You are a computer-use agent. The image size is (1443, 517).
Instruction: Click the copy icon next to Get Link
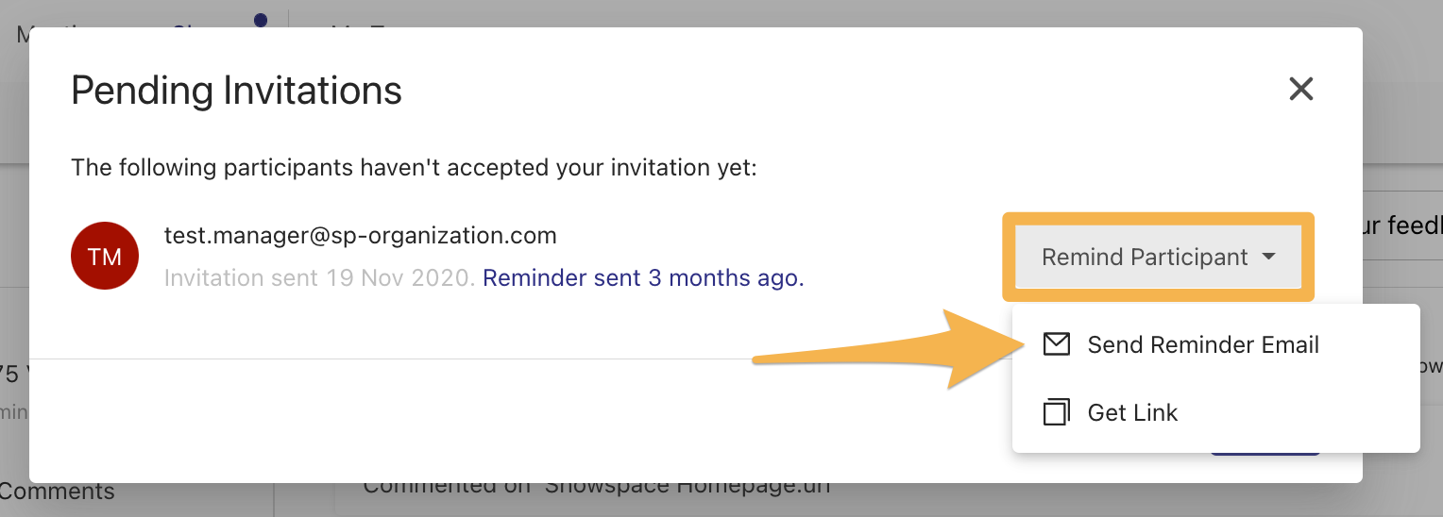click(1056, 412)
